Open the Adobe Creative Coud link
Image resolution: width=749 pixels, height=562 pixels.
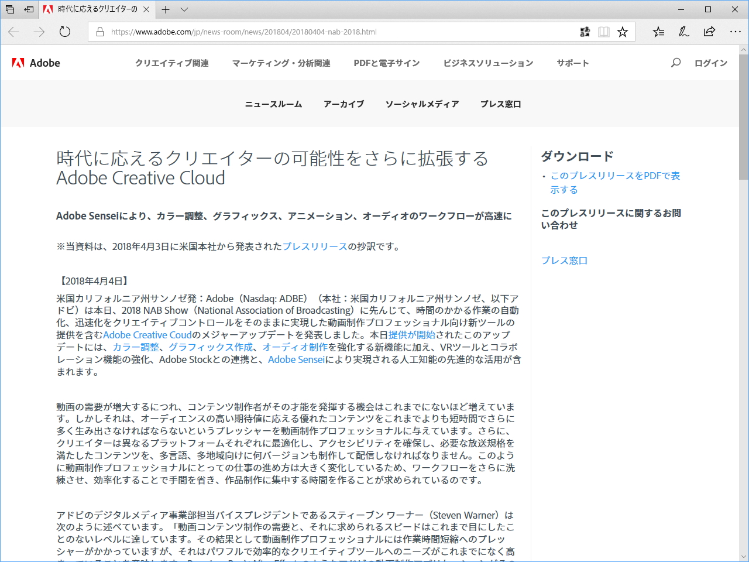coord(147,335)
